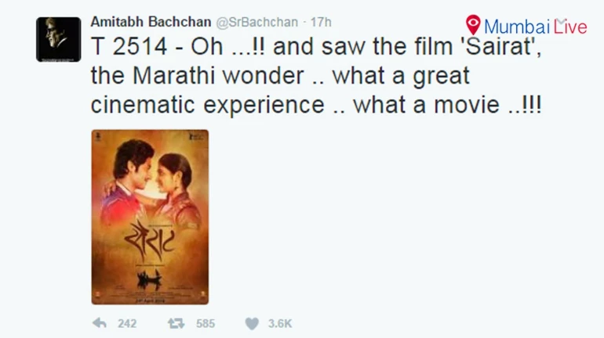Select the T 2514 tweet number text

pyautogui.click(x=127, y=49)
